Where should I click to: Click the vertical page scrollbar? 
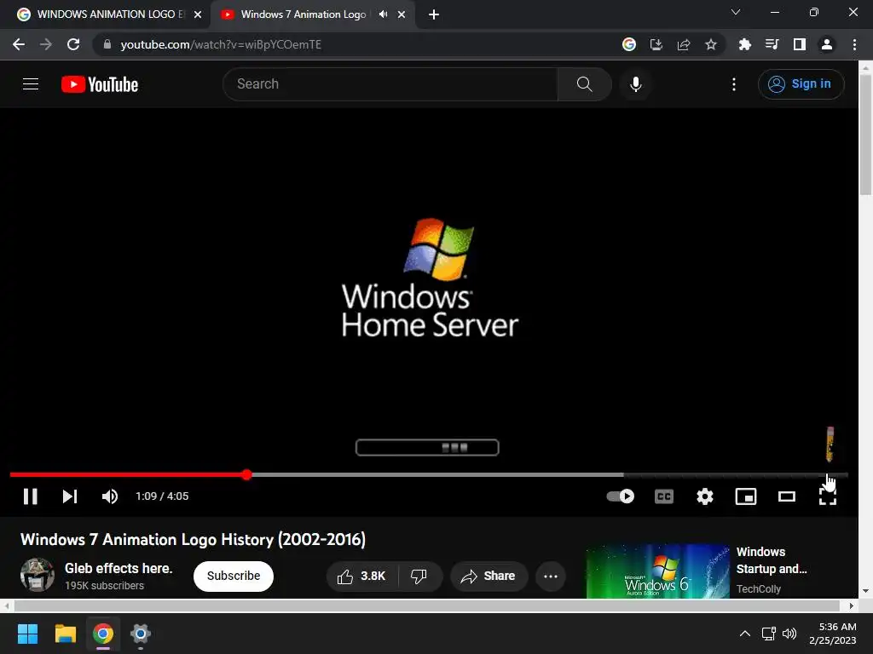[865, 134]
